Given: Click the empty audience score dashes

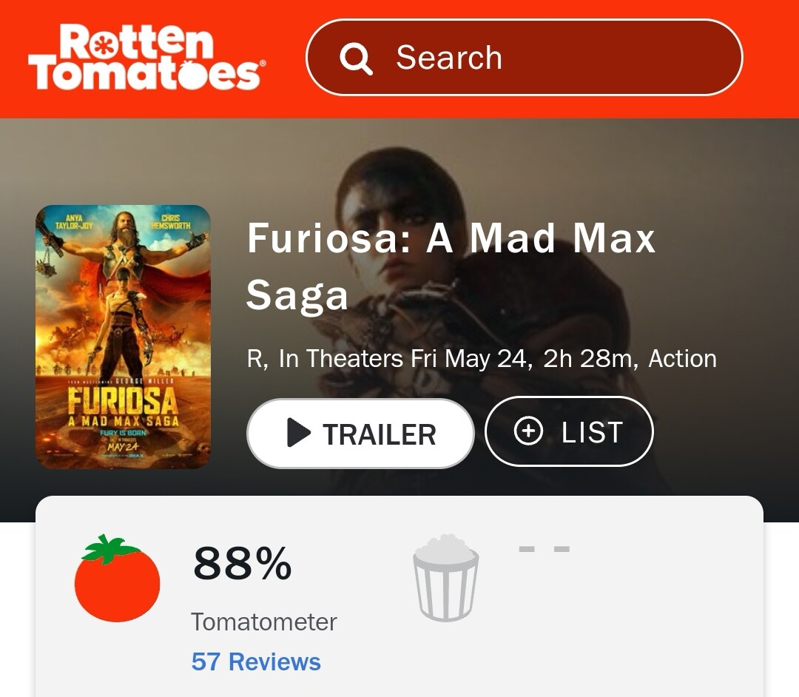Looking at the screenshot, I should click(x=544, y=549).
